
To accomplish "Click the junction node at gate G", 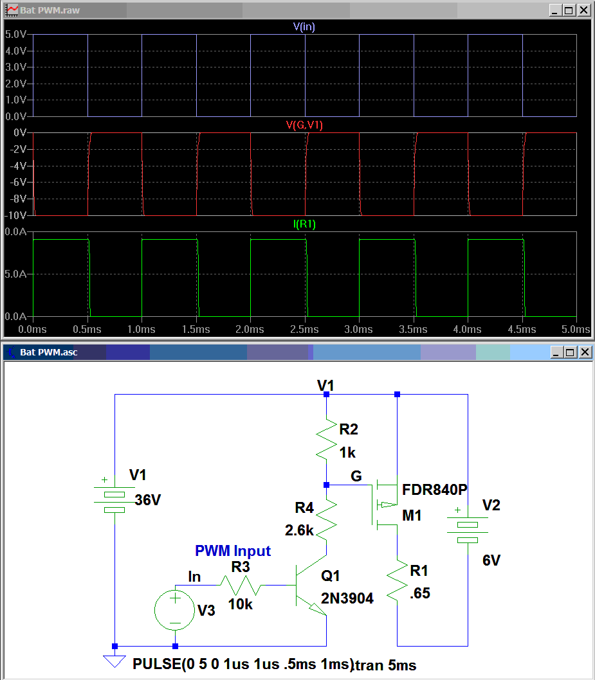I will 326,485.
